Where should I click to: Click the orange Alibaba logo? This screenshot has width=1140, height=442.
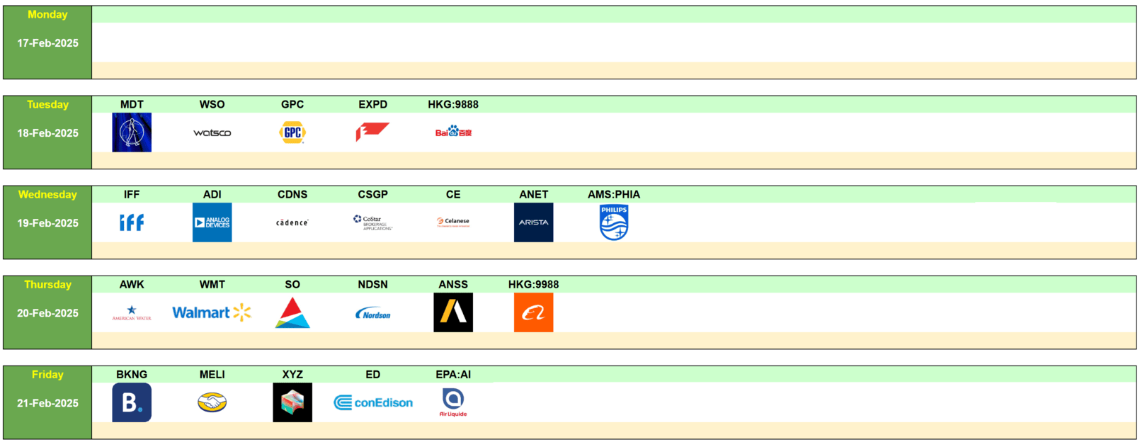coord(533,312)
